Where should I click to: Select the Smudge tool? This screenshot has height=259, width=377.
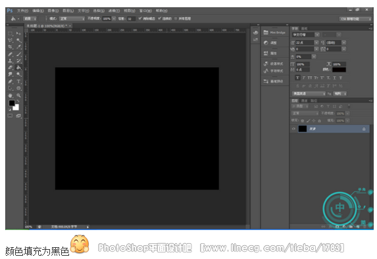11,74
